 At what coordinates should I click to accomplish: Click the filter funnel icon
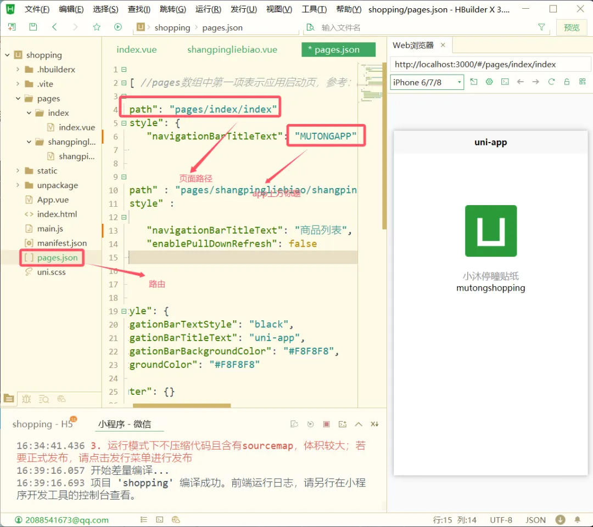(x=541, y=27)
